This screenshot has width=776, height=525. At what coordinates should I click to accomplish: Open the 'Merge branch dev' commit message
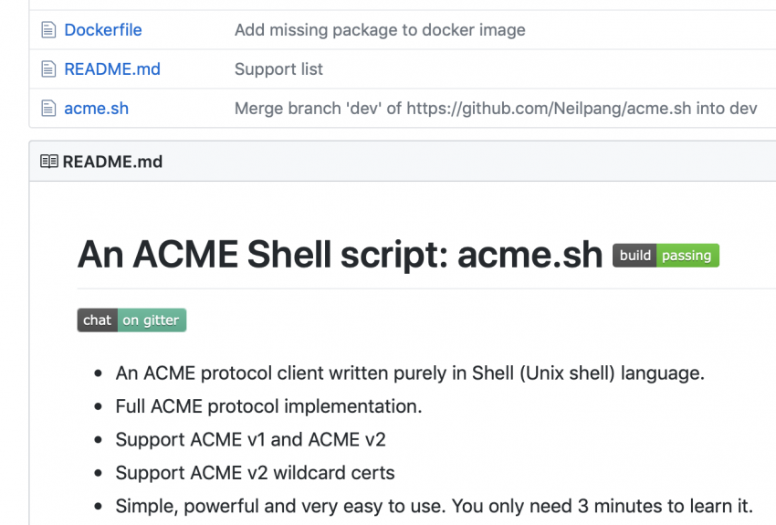pyautogui.click(x=496, y=109)
